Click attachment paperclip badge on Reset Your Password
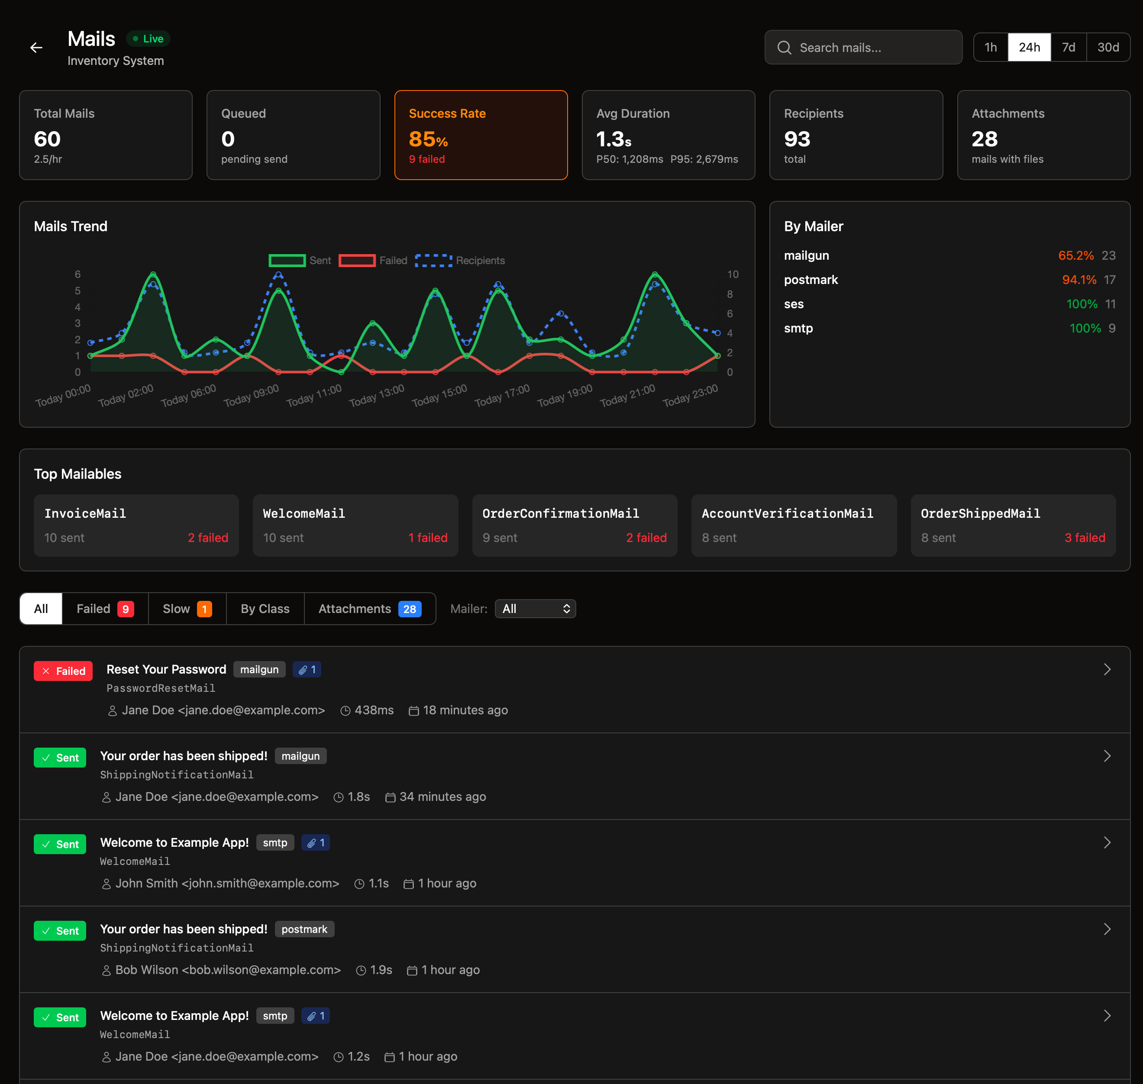 (307, 670)
